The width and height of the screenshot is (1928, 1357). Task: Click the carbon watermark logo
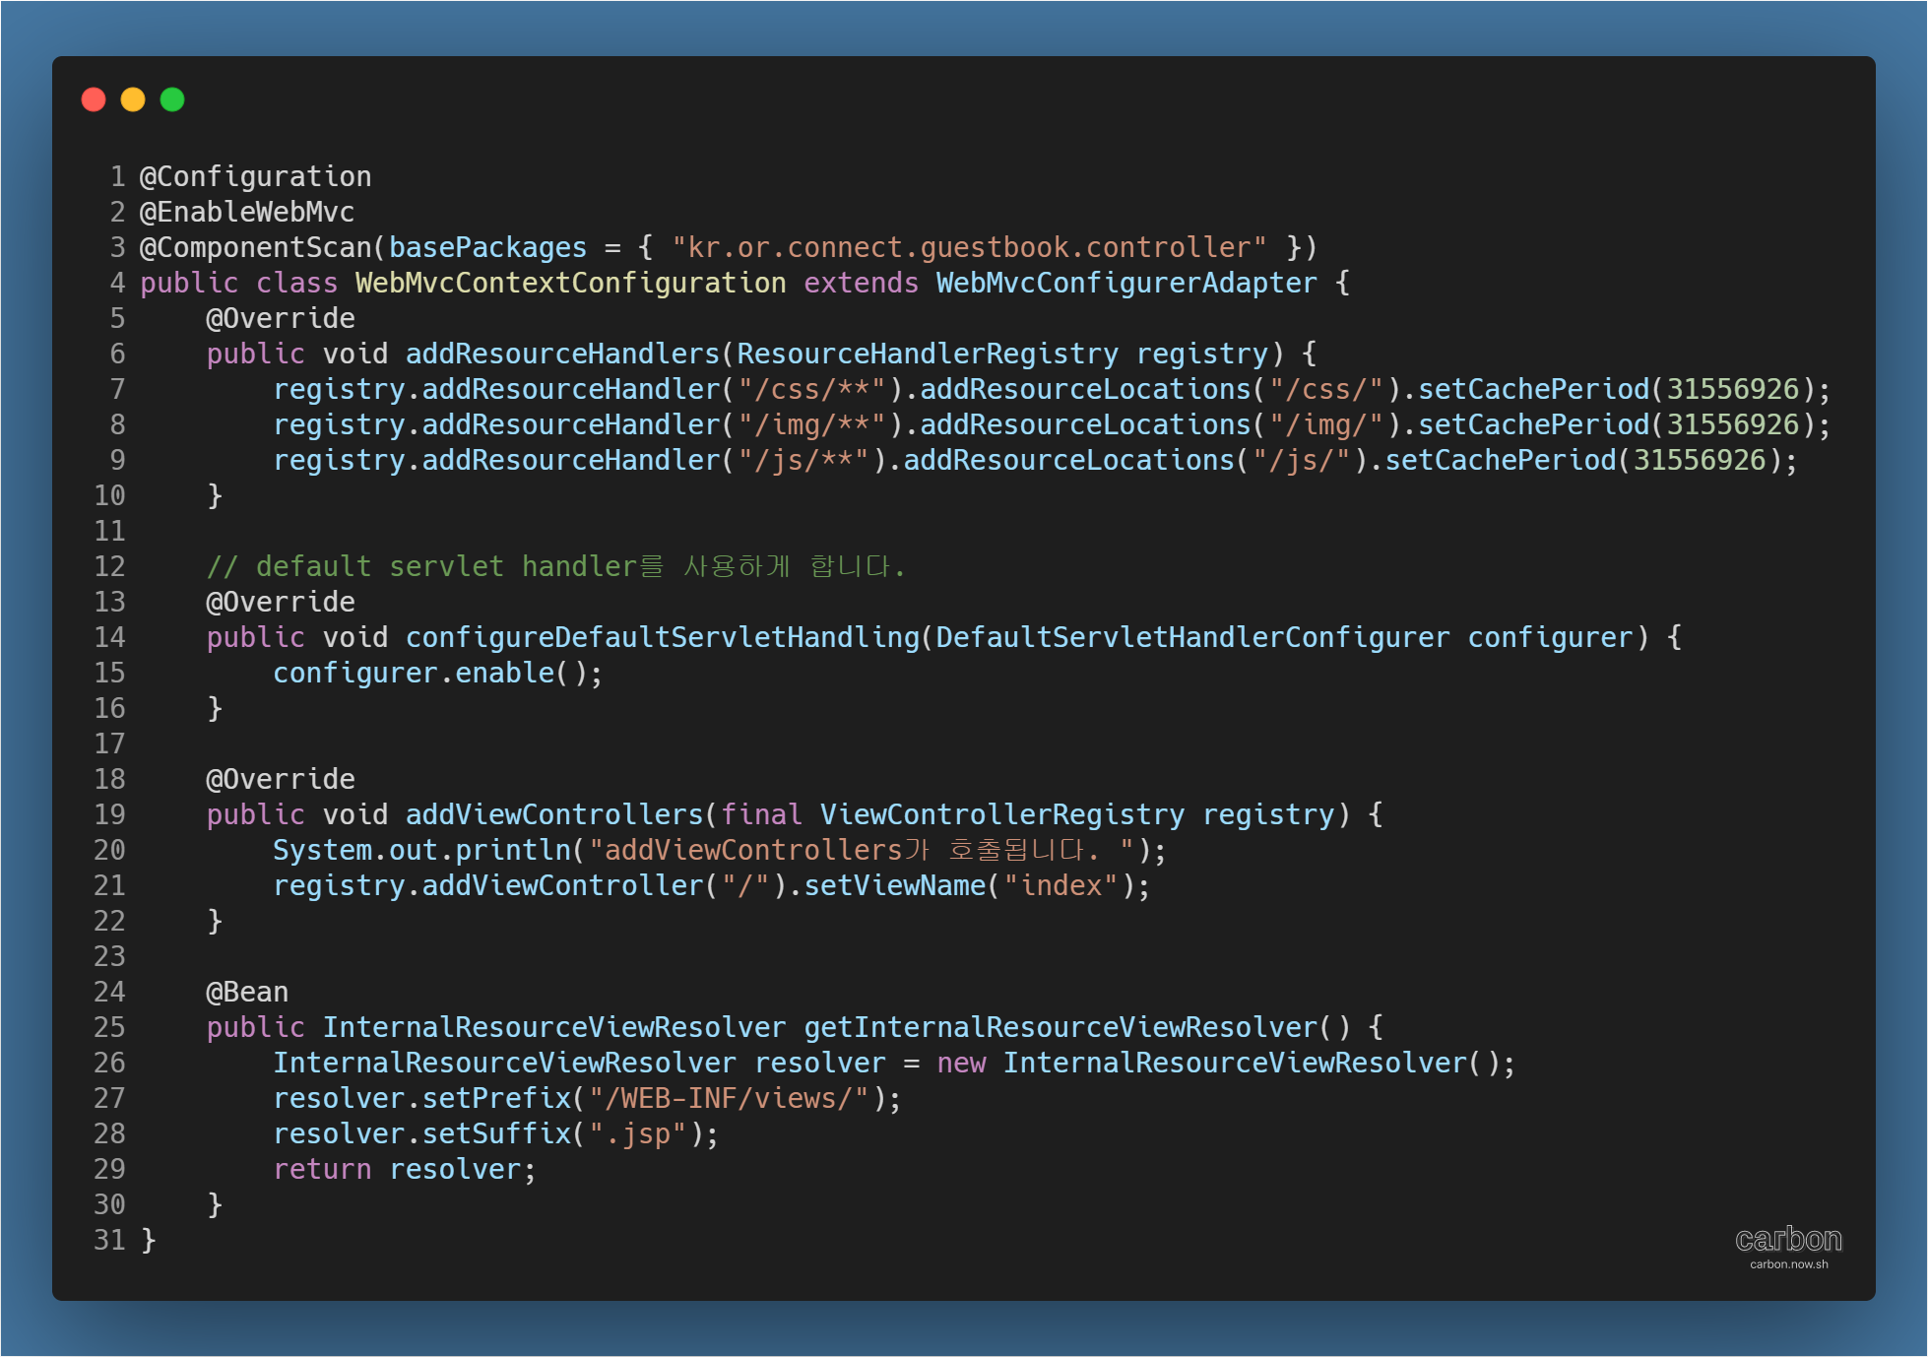click(1787, 1238)
